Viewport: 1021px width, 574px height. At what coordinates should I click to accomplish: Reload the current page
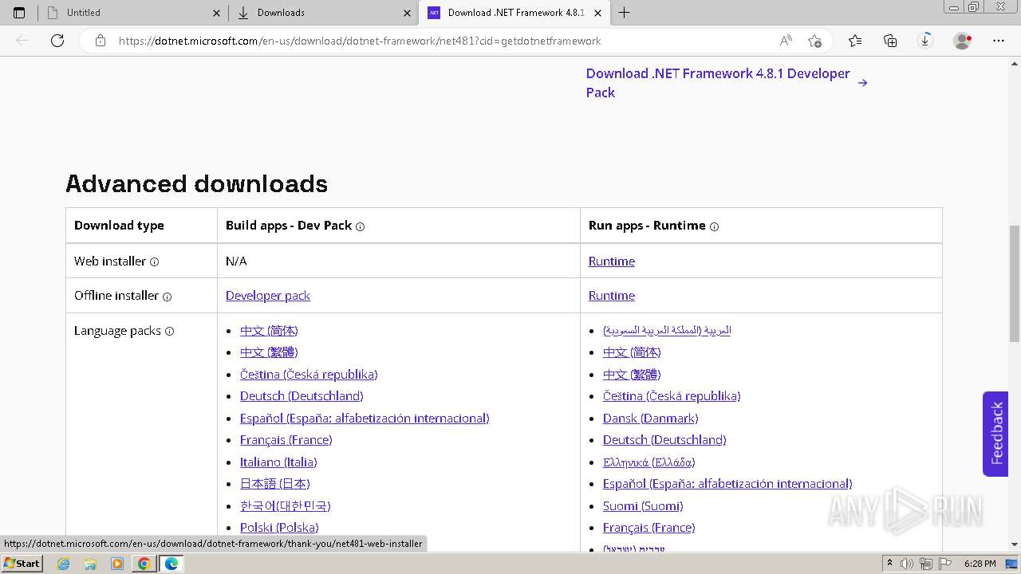point(57,41)
